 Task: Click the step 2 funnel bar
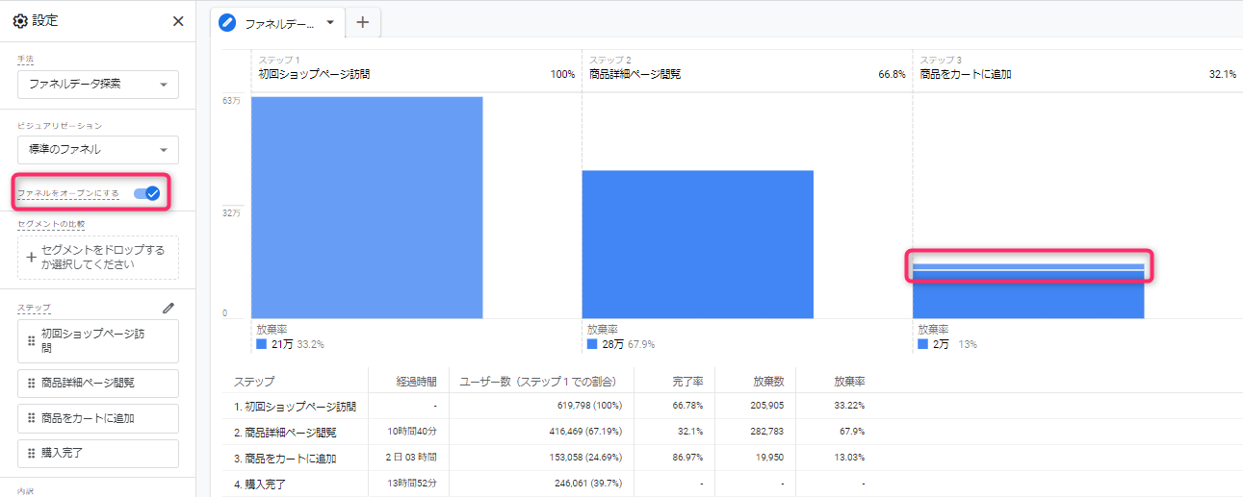(697, 244)
